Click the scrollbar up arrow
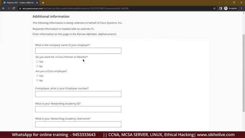The width and height of the screenshot is (245, 138). click(x=243, y=13)
